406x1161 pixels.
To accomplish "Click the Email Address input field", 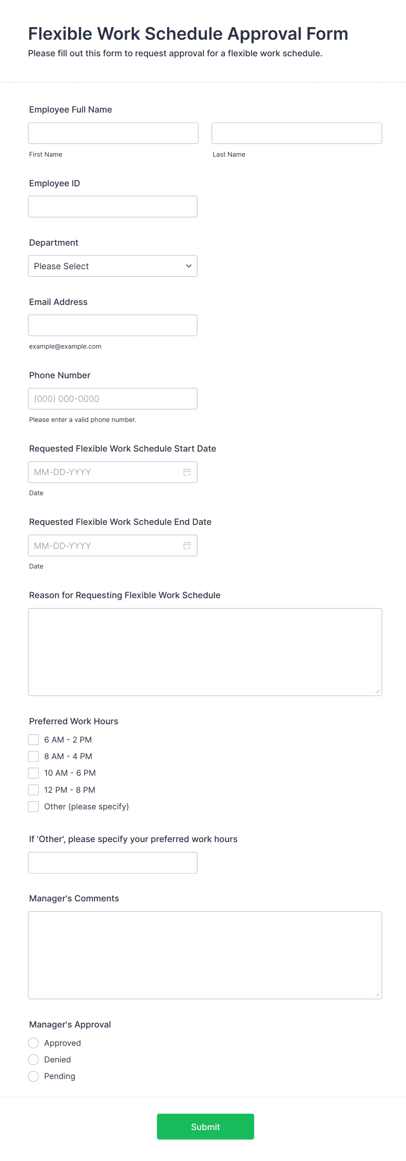I will (x=112, y=325).
